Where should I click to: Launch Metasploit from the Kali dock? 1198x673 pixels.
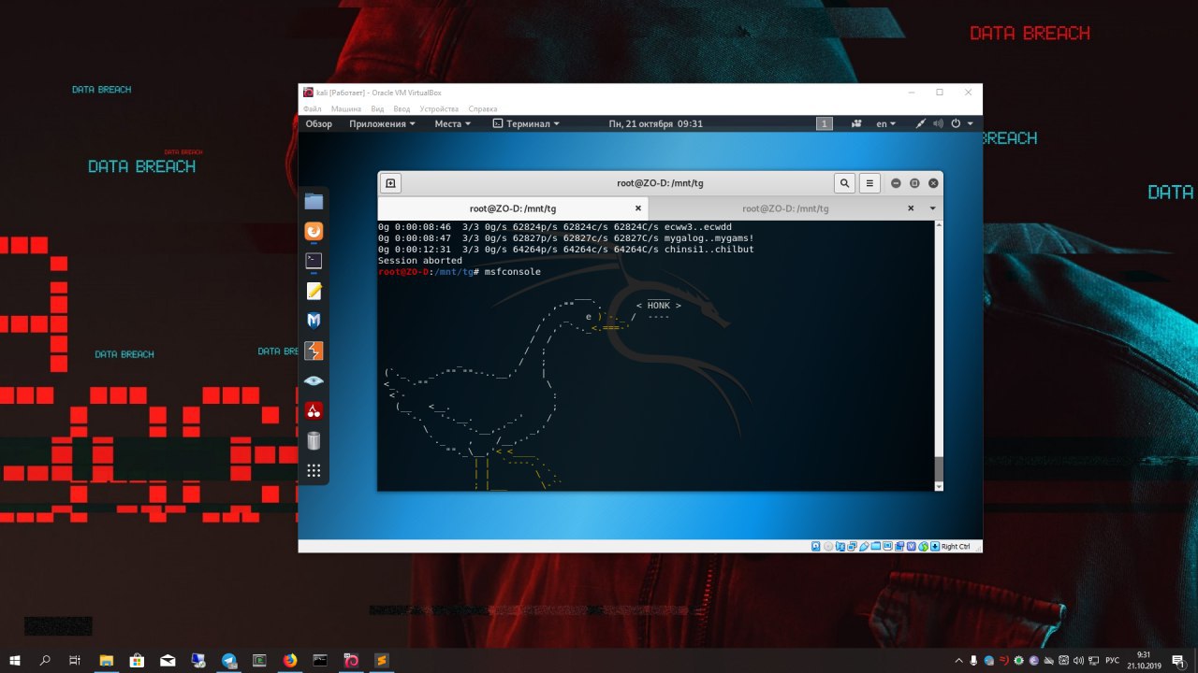click(x=314, y=321)
